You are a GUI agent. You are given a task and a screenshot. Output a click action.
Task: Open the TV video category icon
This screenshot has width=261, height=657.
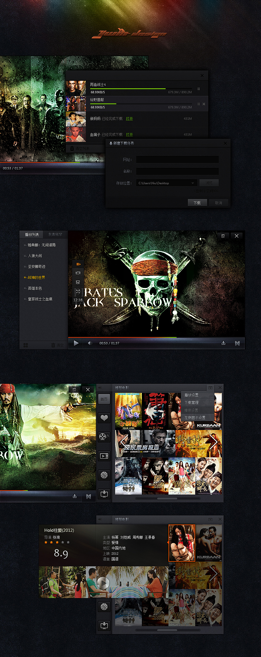[x=104, y=456]
